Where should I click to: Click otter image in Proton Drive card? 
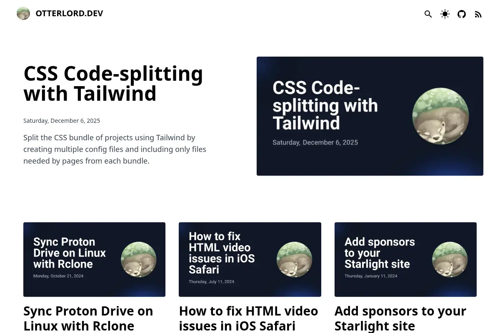(139, 259)
